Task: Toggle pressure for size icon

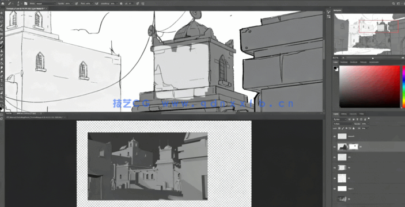Action: tap(138, 3)
